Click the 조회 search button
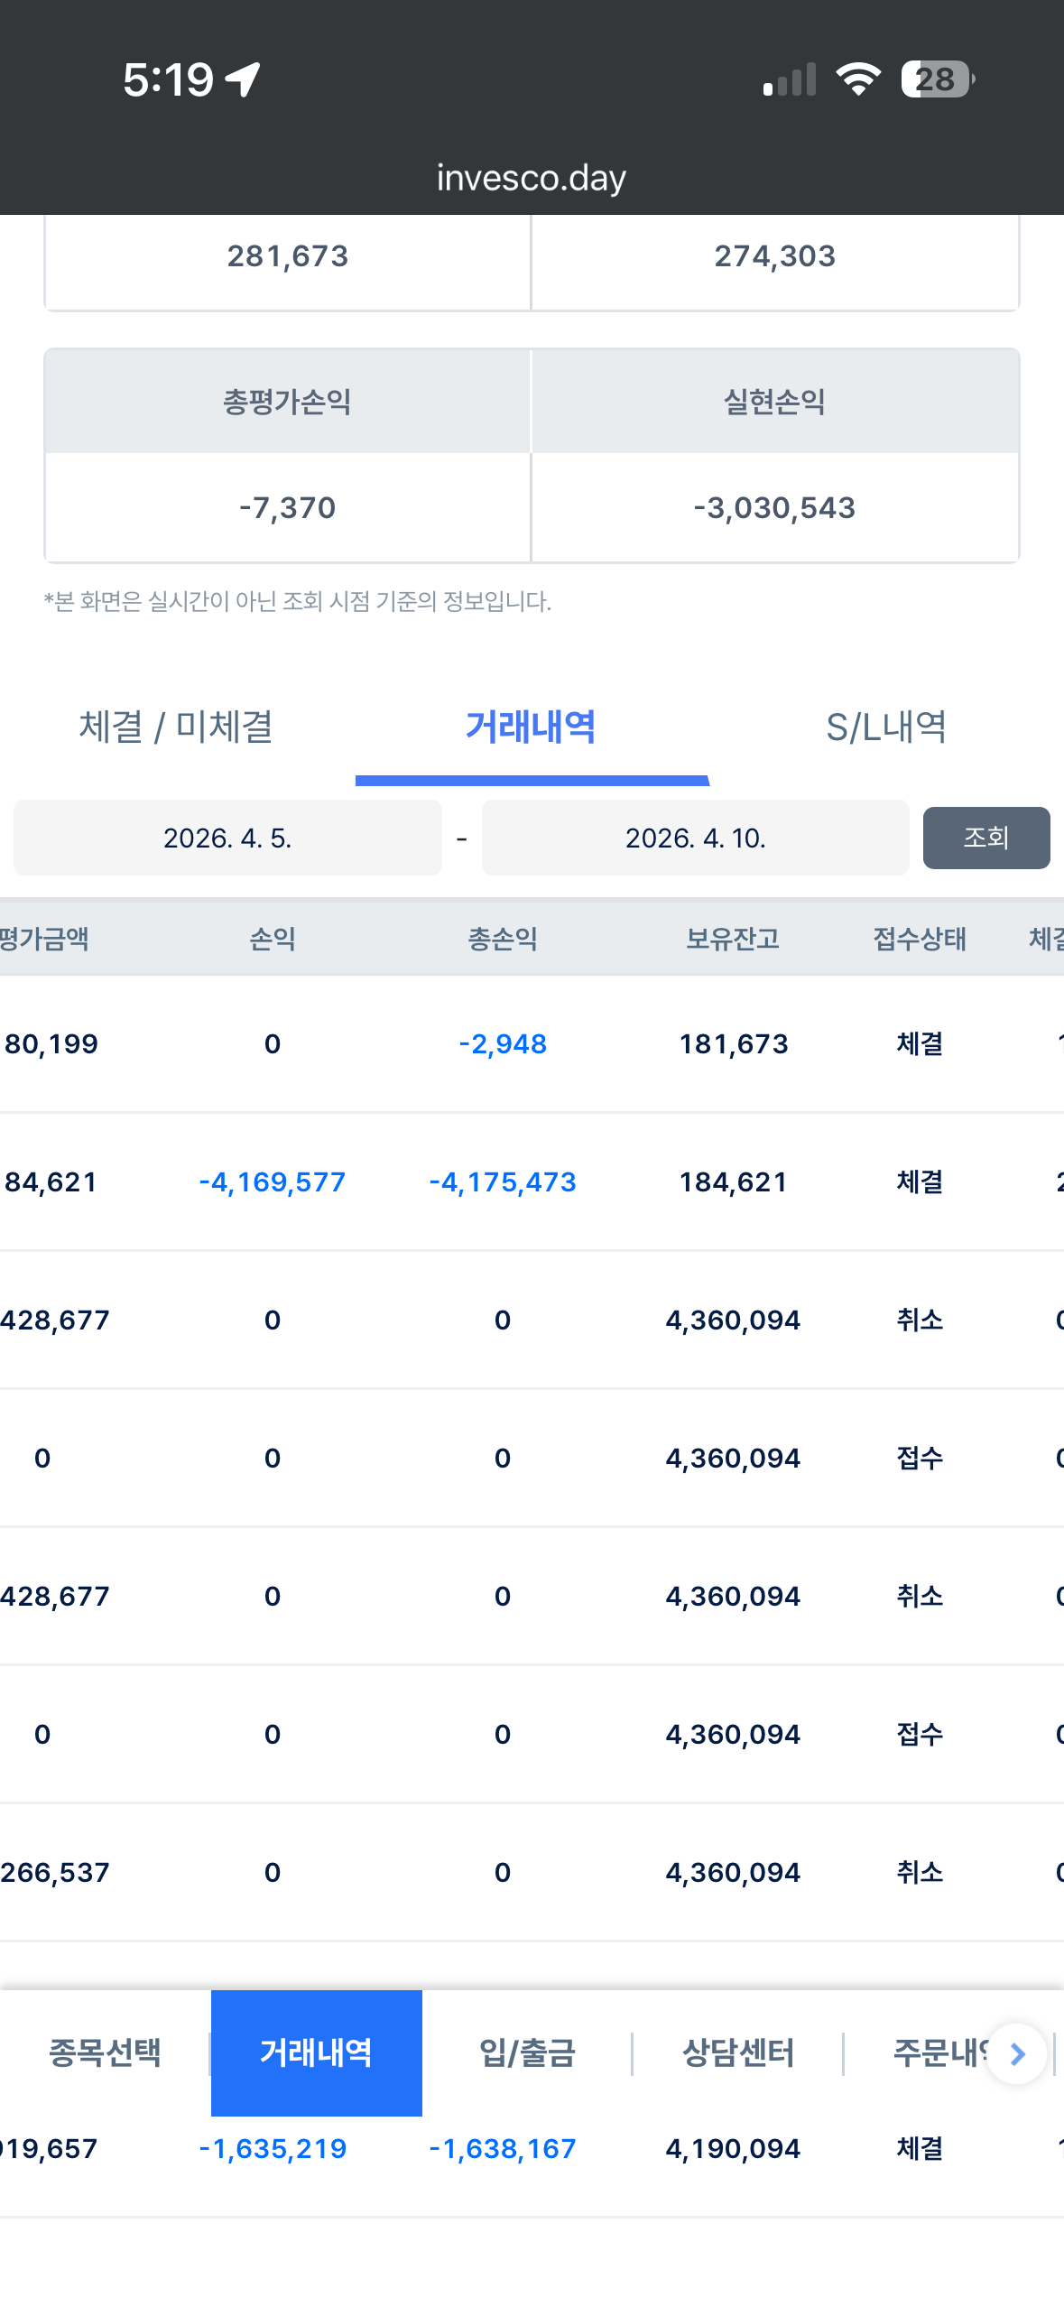The height and width of the screenshot is (2307, 1064). (986, 838)
